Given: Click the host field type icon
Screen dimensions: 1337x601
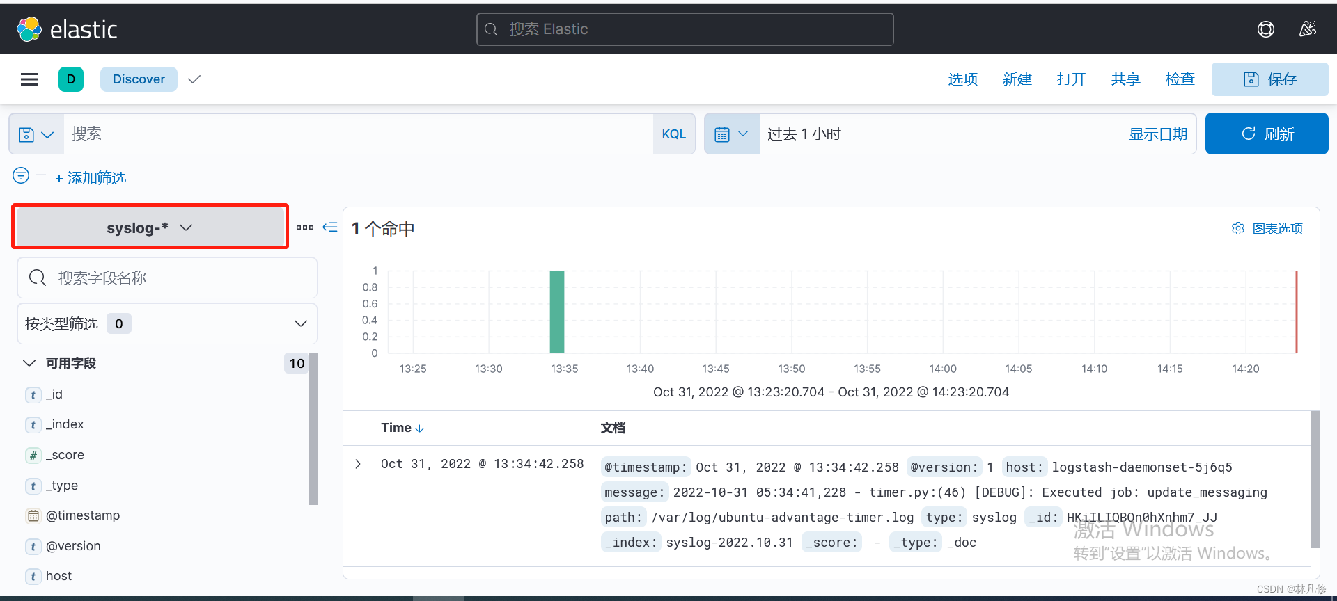Looking at the screenshot, I should pos(33,577).
